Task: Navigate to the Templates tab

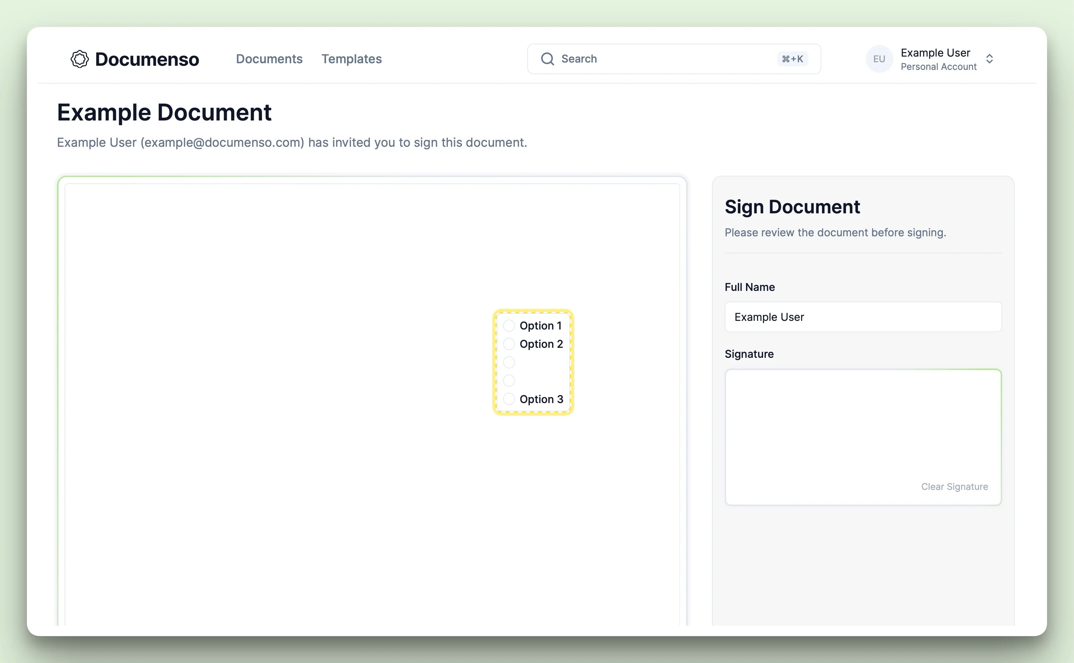Action: (351, 58)
